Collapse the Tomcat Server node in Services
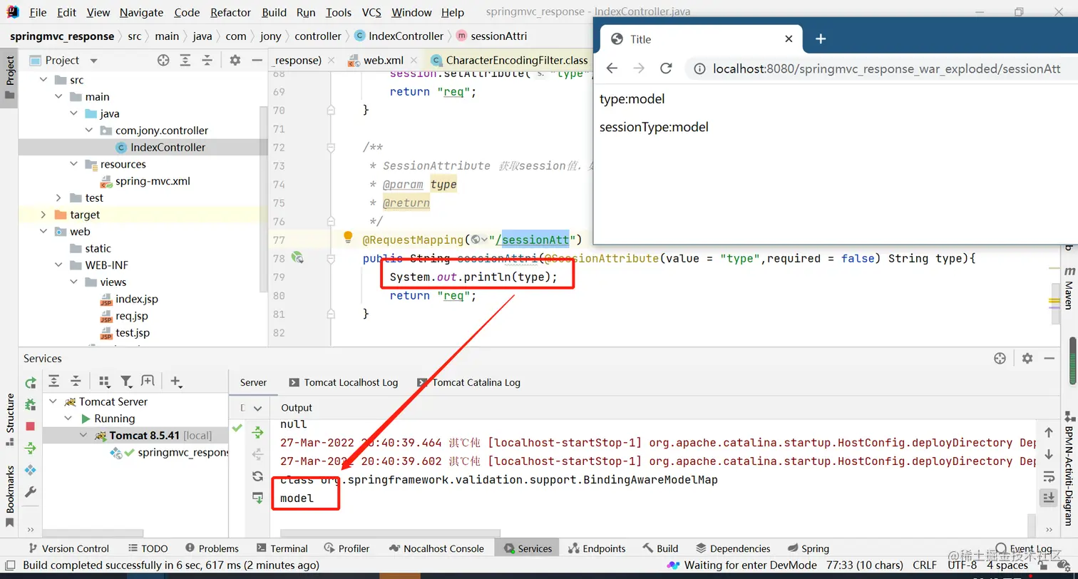This screenshot has width=1078, height=579. click(53, 401)
